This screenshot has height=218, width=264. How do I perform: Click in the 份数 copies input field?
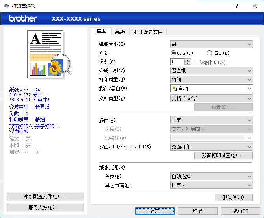tap(177, 62)
